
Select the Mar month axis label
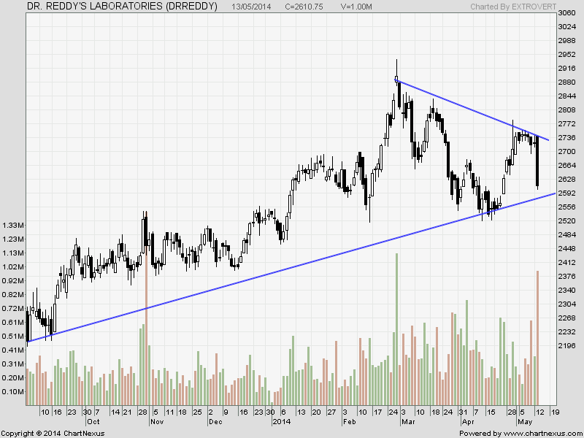(x=406, y=422)
